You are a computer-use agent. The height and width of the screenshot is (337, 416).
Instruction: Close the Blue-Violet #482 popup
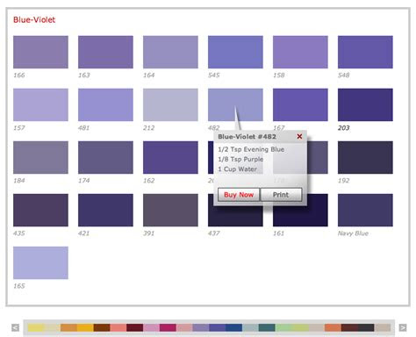click(x=299, y=136)
